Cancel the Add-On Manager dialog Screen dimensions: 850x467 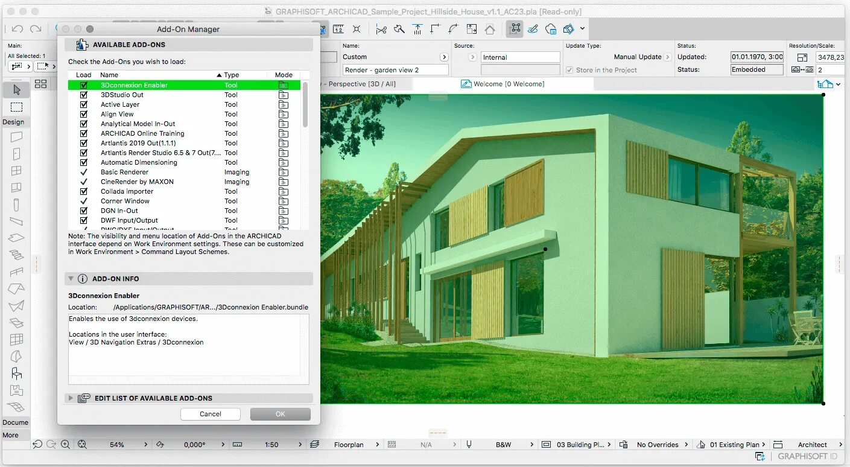pyautogui.click(x=211, y=414)
